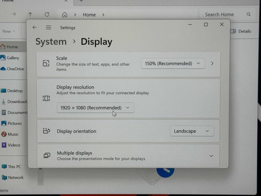Click 'Choose the presentation mode for your displays'

click(101, 159)
